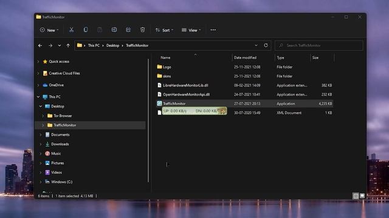The image size is (389, 218).
Task: Expand the Windows (C:) drive node
Action: 41,182
